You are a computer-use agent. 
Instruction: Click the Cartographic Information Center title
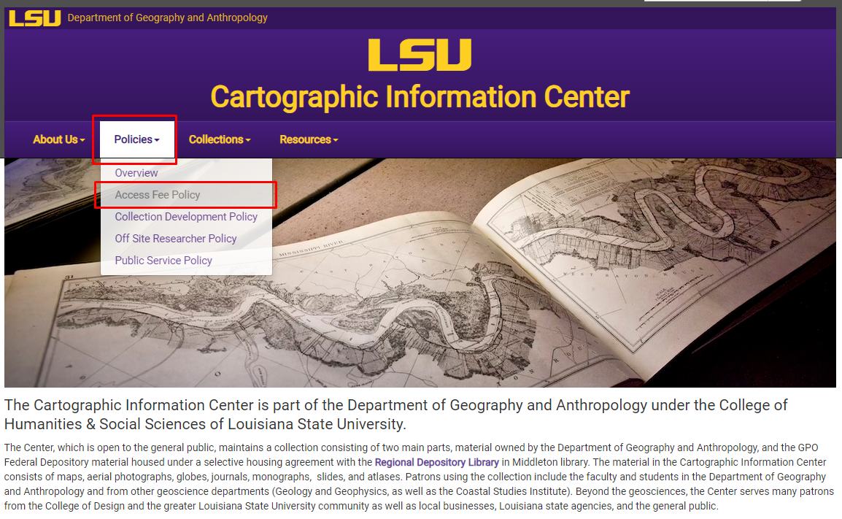click(x=420, y=96)
